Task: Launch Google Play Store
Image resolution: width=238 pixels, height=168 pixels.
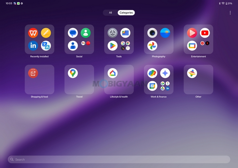Action: (x=113, y=45)
